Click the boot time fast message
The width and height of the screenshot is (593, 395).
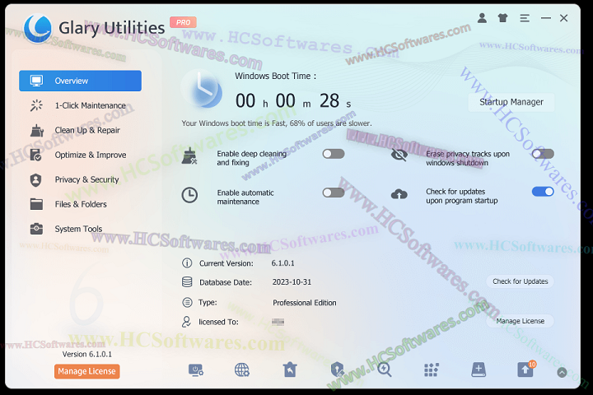point(277,123)
